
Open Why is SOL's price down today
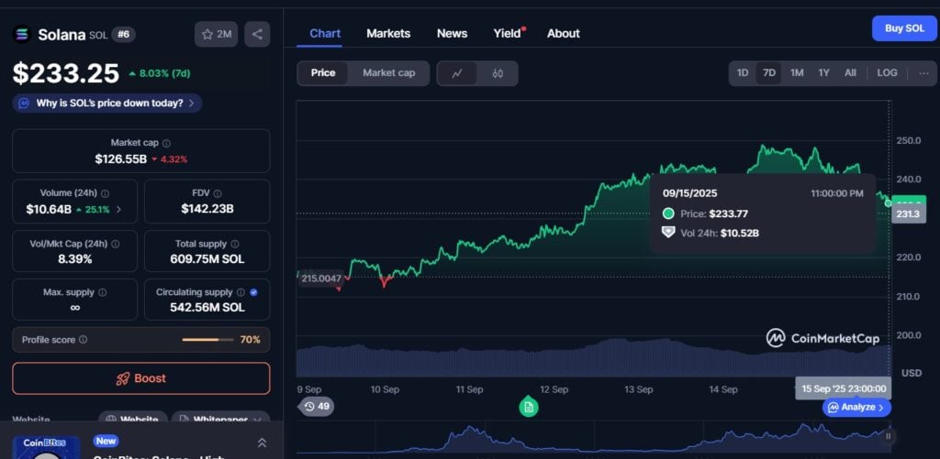pos(107,103)
